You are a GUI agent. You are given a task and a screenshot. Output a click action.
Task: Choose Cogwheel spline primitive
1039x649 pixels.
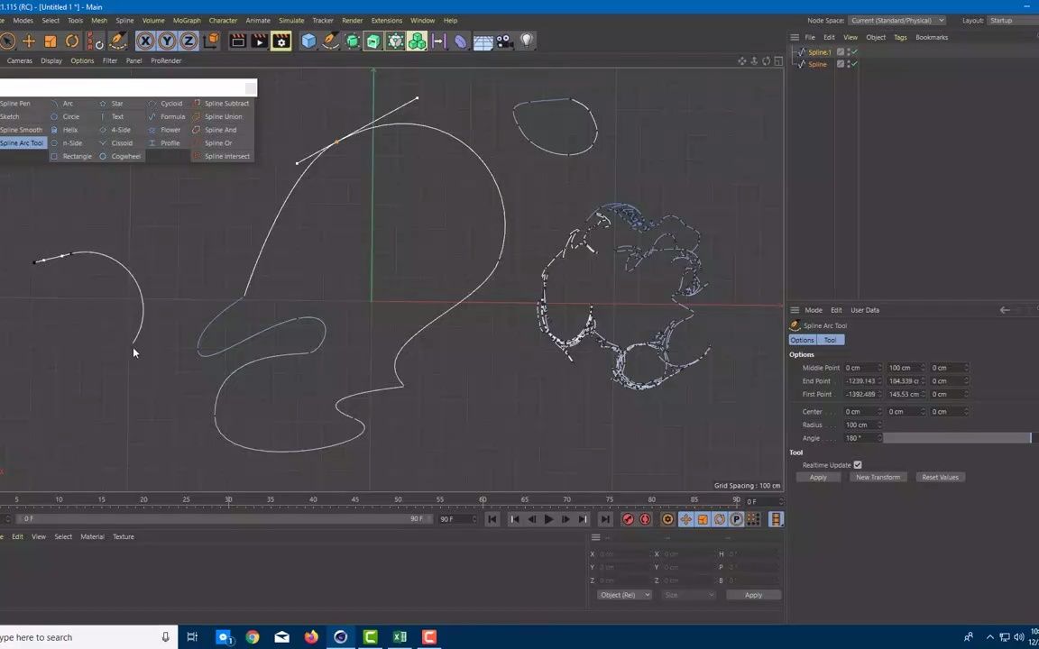click(126, 156)
